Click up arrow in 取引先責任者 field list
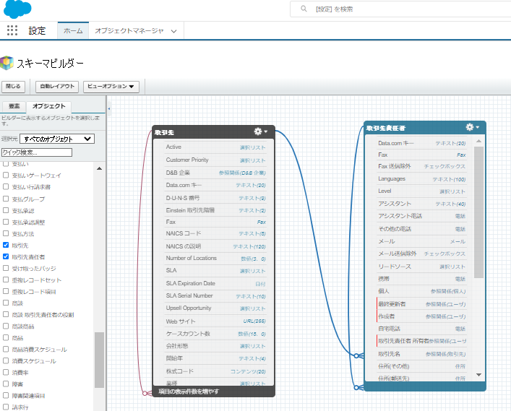The height and width of the screenshot is (411, 511). click(478, 141)
